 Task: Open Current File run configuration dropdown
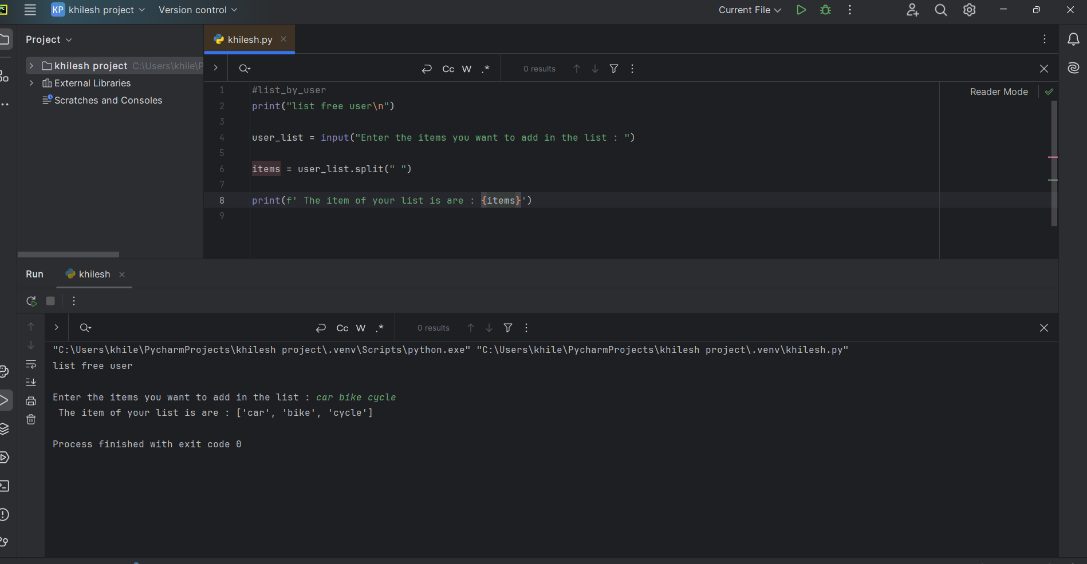click(x=750, y=10)
